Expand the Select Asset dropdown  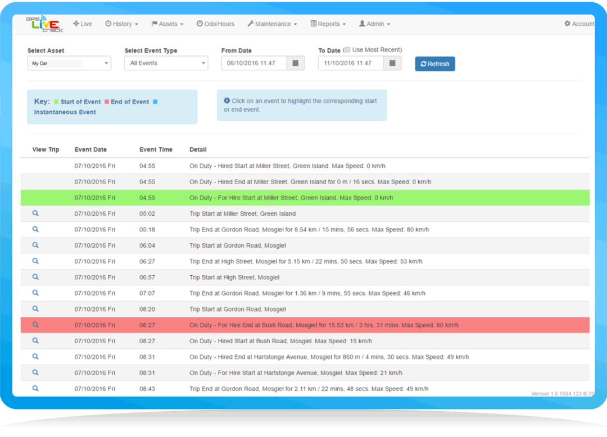tap(69, 63)
